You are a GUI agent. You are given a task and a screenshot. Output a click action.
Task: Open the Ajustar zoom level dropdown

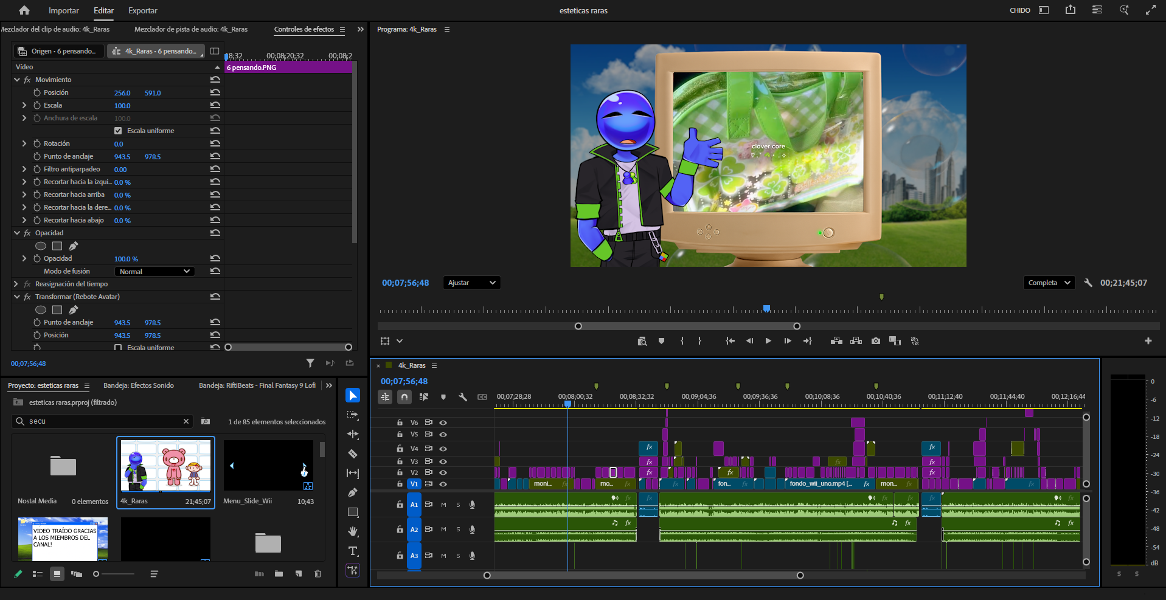pos(471,283)
